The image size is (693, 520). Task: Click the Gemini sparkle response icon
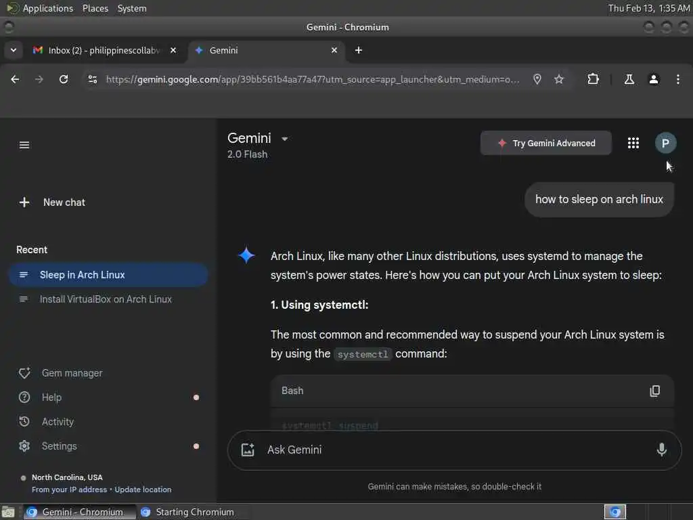pos(246,255)
